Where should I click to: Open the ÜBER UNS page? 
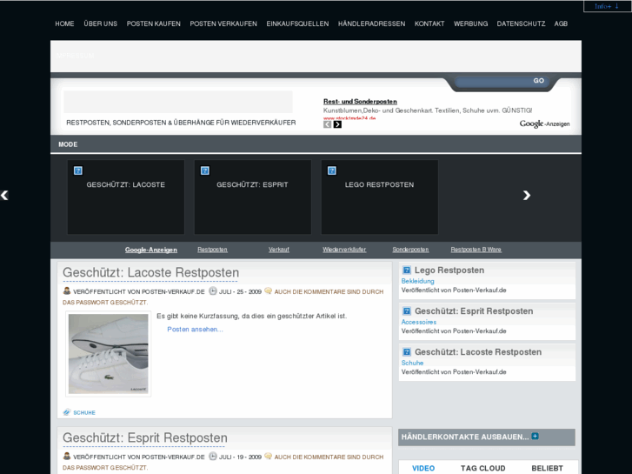(100, 23)
